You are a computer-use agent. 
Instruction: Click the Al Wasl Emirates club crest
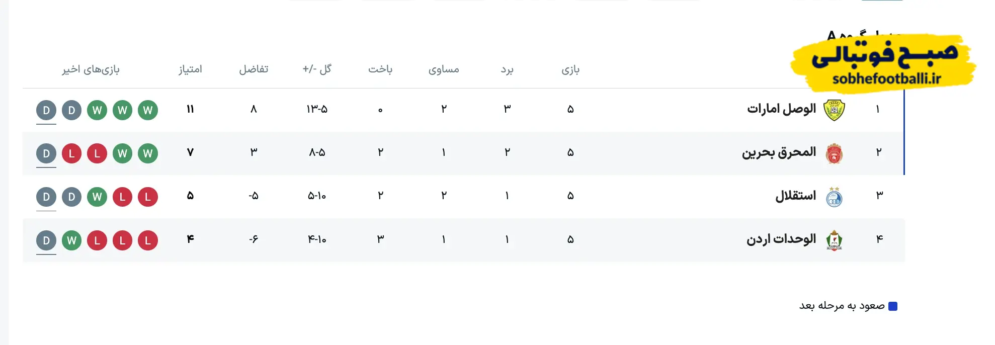click(833, 109)
